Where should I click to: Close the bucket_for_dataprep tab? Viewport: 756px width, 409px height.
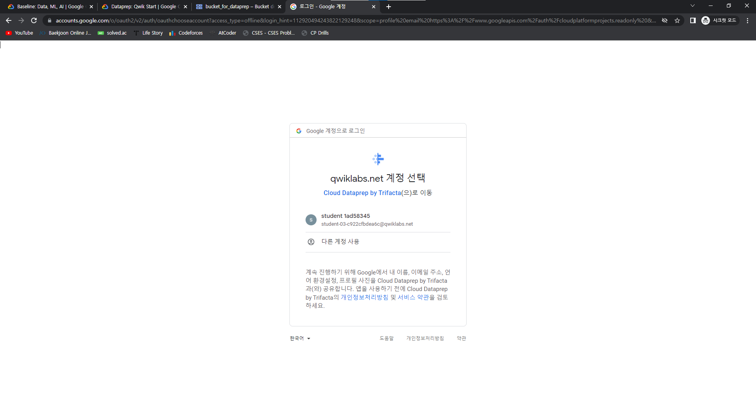point(280,7)
